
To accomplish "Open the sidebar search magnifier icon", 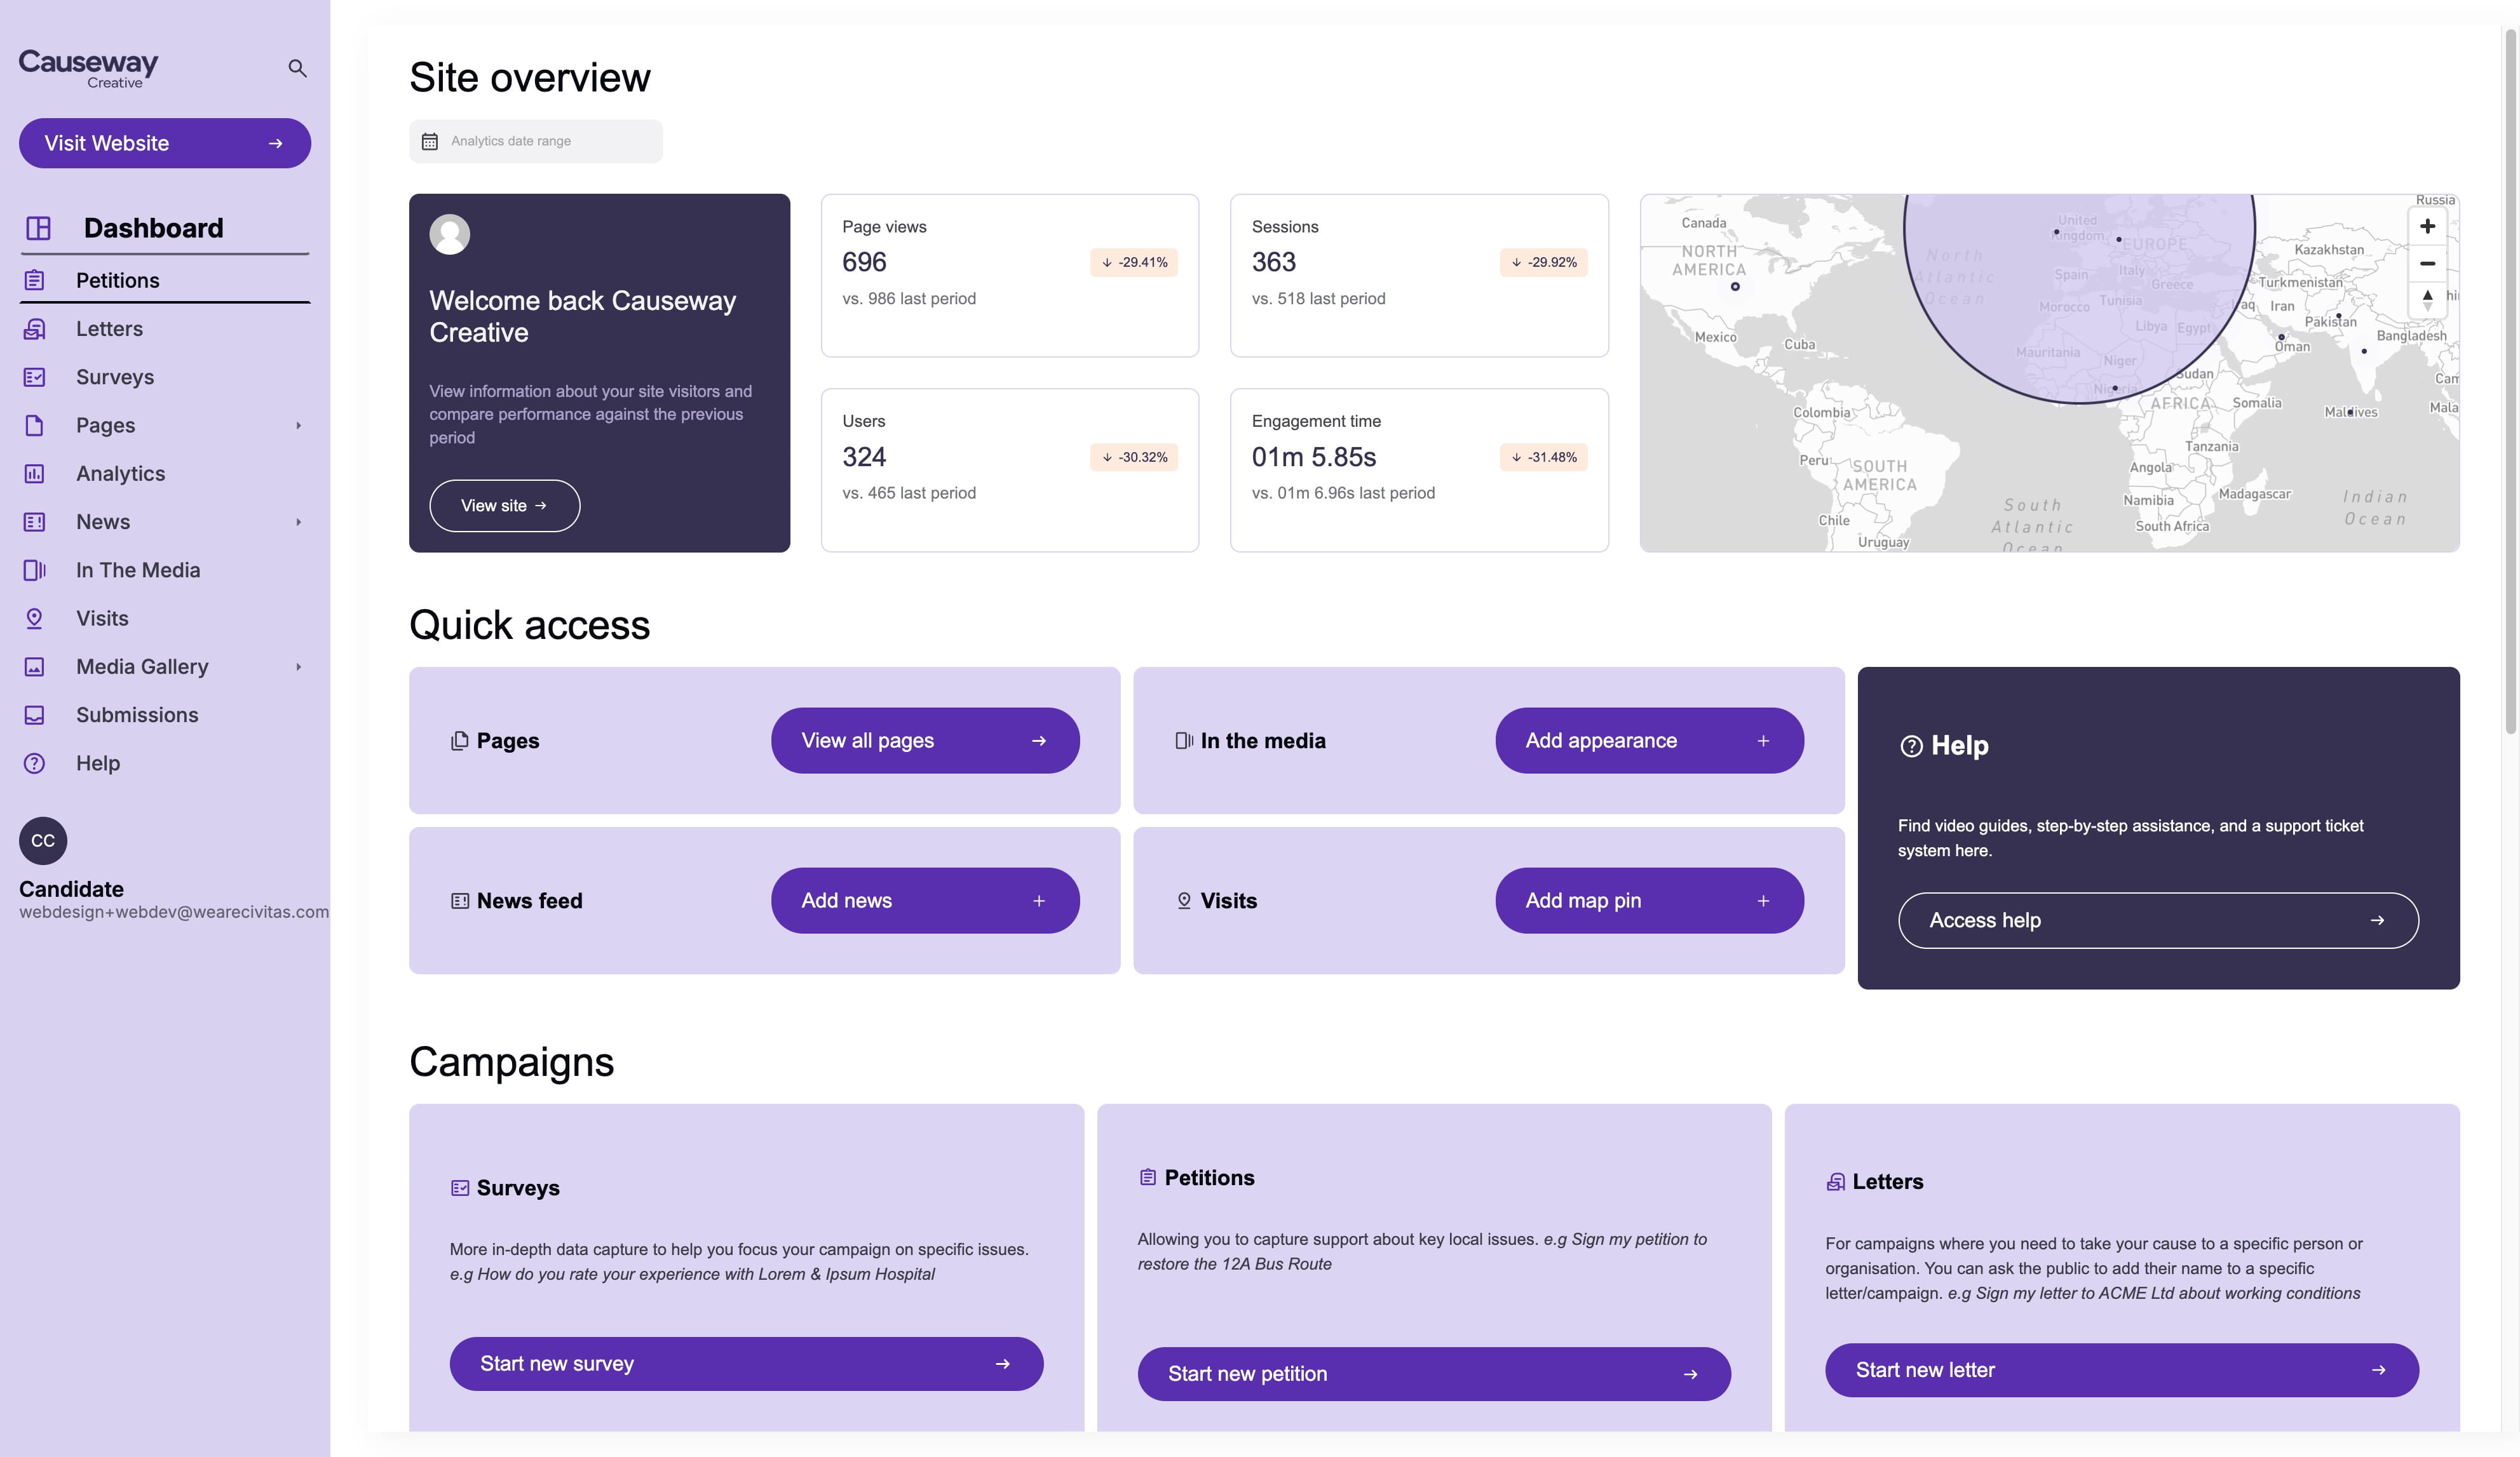I will (x=297, y=68).
